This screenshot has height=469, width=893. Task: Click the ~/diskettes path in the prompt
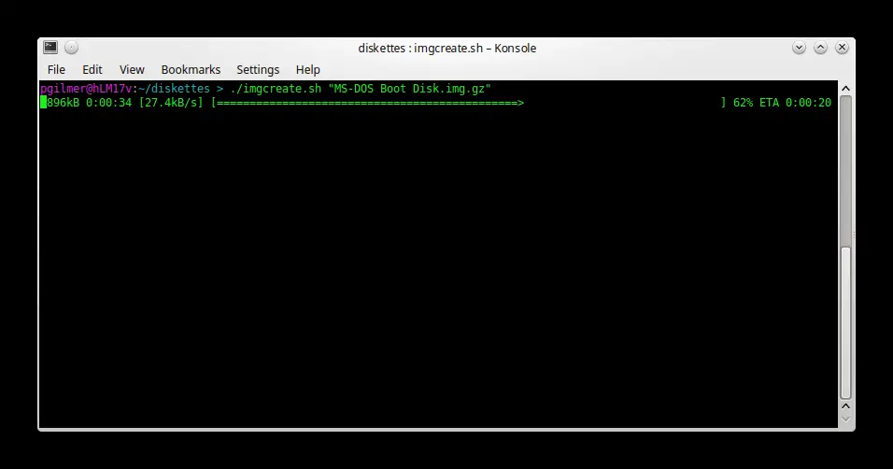tap(174, 89)
